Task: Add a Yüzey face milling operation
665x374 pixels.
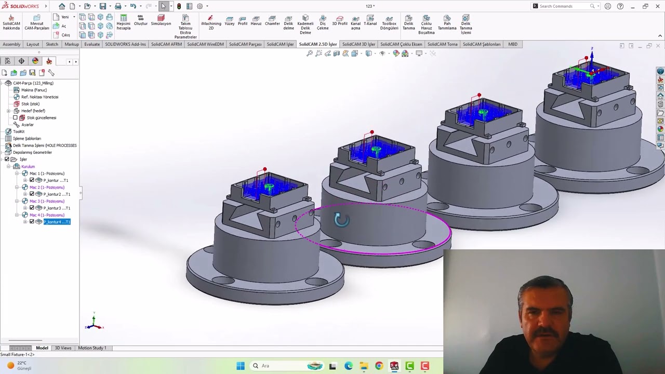Action: tap(230, 21)
